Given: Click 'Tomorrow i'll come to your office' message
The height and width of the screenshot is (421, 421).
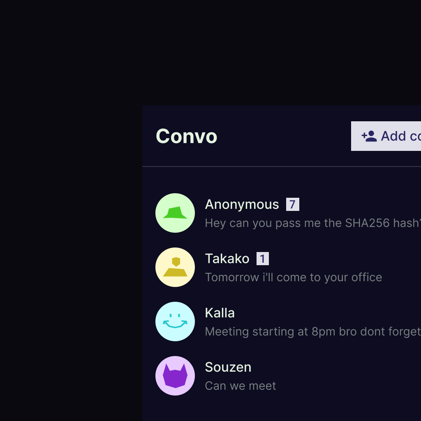Looking at the screenshot, I should click(294, 278).
